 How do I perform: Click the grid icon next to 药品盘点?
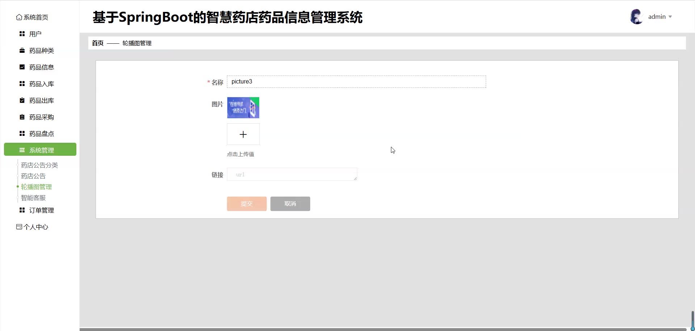(22, 133)
